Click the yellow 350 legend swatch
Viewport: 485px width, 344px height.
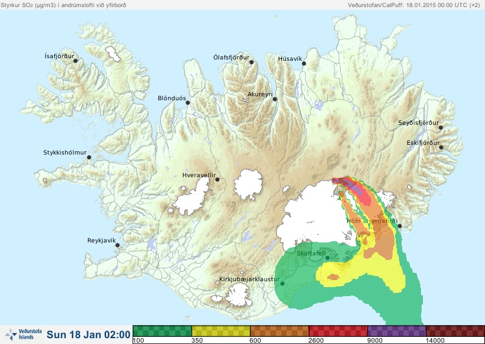click(221, 331)
